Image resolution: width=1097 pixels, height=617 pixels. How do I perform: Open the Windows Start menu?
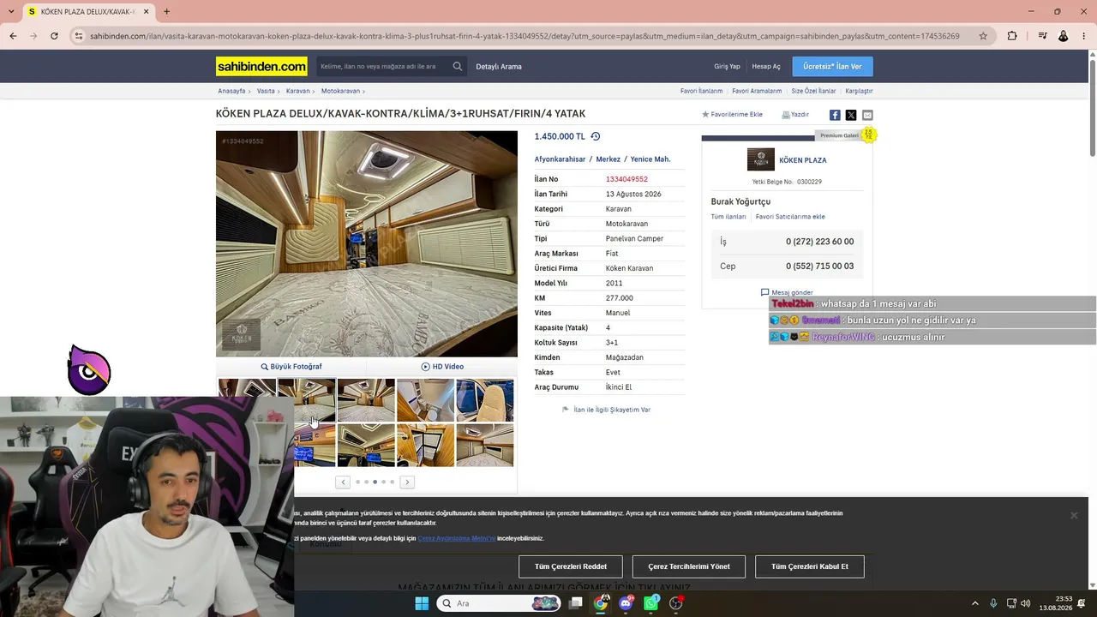point(422,603)
